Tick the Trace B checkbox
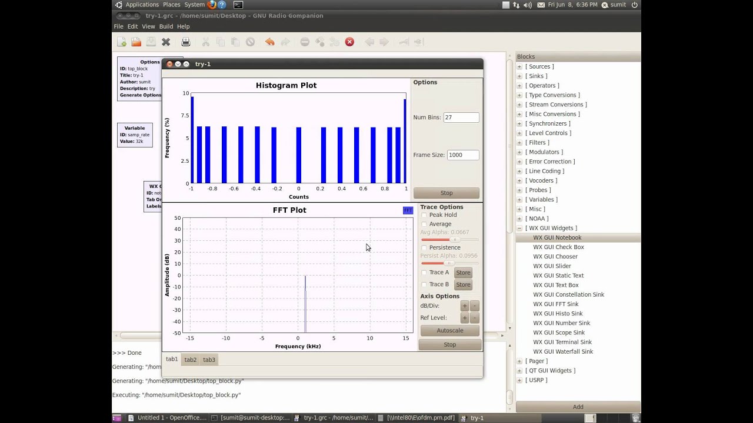Image resolution: width=753 pixels, height=423 pixels. tap(424, 284)
